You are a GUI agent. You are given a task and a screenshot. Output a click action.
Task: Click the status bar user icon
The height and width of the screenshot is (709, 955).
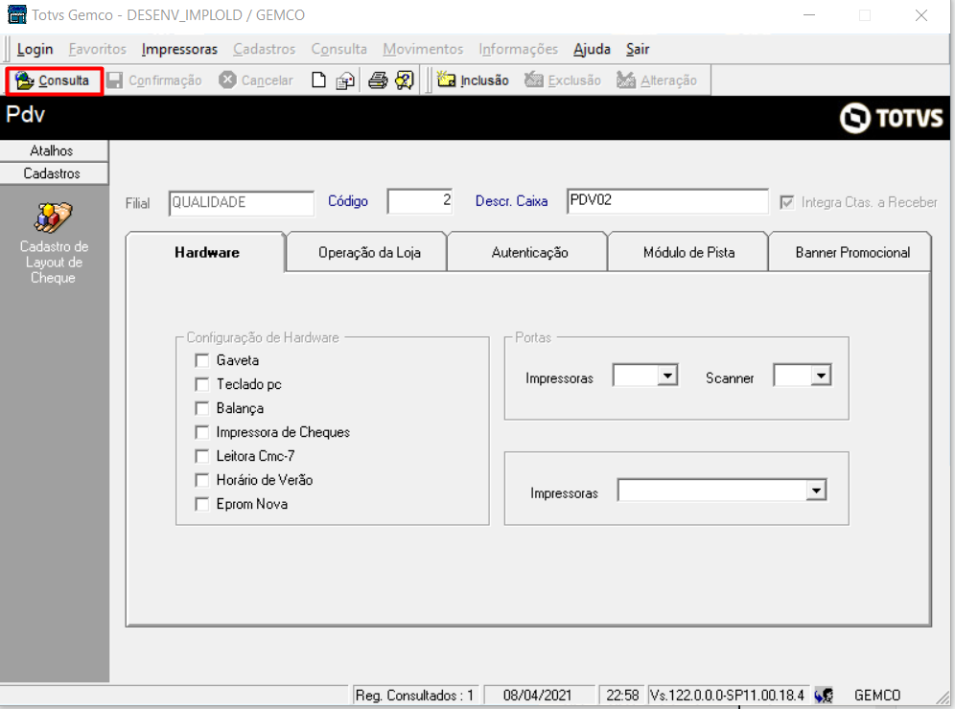click(824, 695)
